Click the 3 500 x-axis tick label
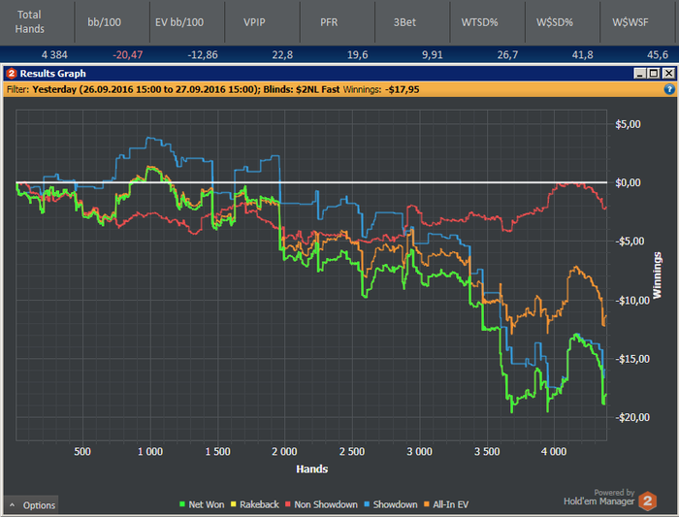The height and width of the screenshot is (517, 679). [487, 452]
